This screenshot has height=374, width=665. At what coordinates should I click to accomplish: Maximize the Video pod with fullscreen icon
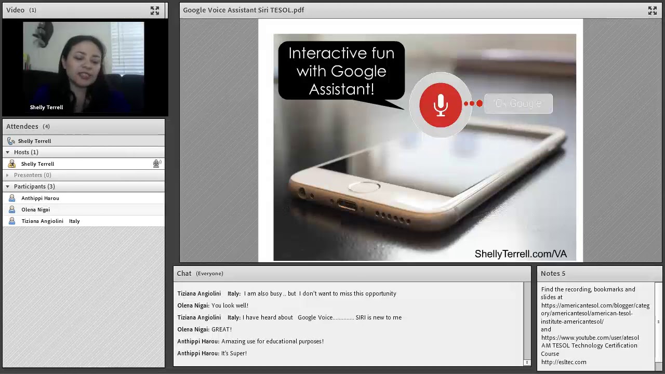point(155,10)
